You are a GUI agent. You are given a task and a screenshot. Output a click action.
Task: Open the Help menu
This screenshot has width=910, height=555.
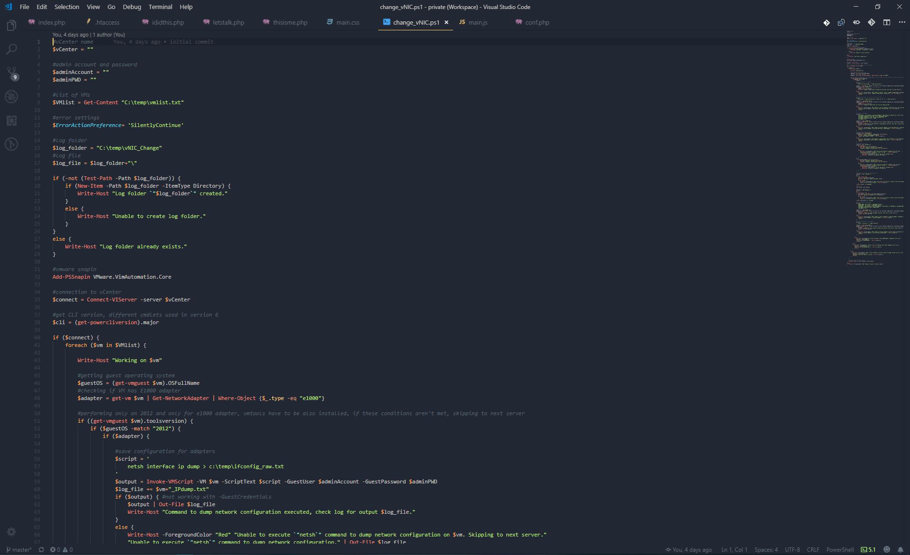[186, 7]
